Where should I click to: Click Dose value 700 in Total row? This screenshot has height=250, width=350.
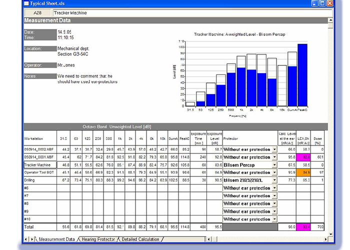point(317,227)
